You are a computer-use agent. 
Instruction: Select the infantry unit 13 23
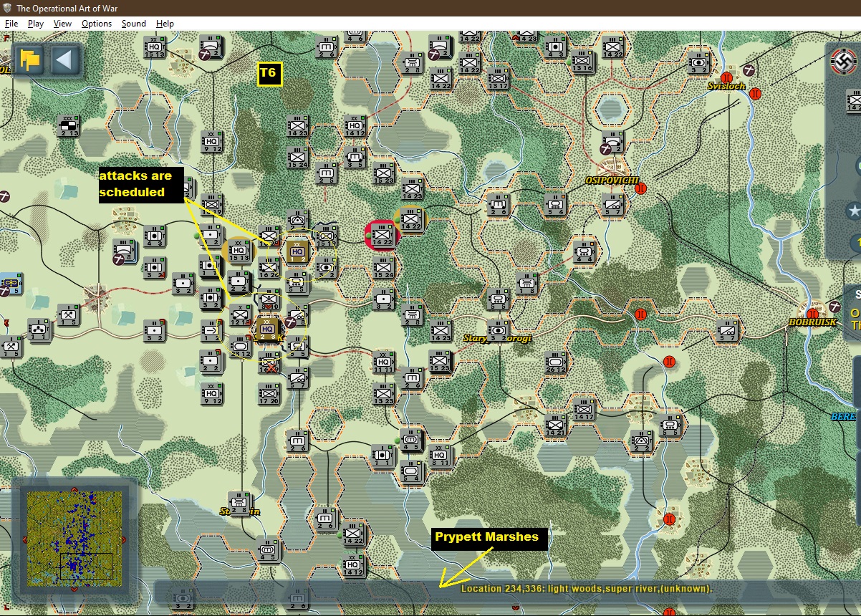click(x=383, y=393)
